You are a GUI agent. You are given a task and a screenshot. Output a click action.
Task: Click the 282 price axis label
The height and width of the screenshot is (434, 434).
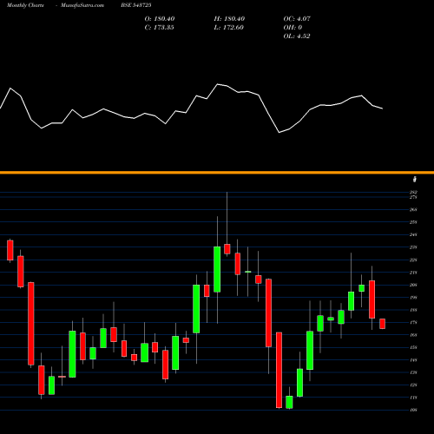coord(413,192)
